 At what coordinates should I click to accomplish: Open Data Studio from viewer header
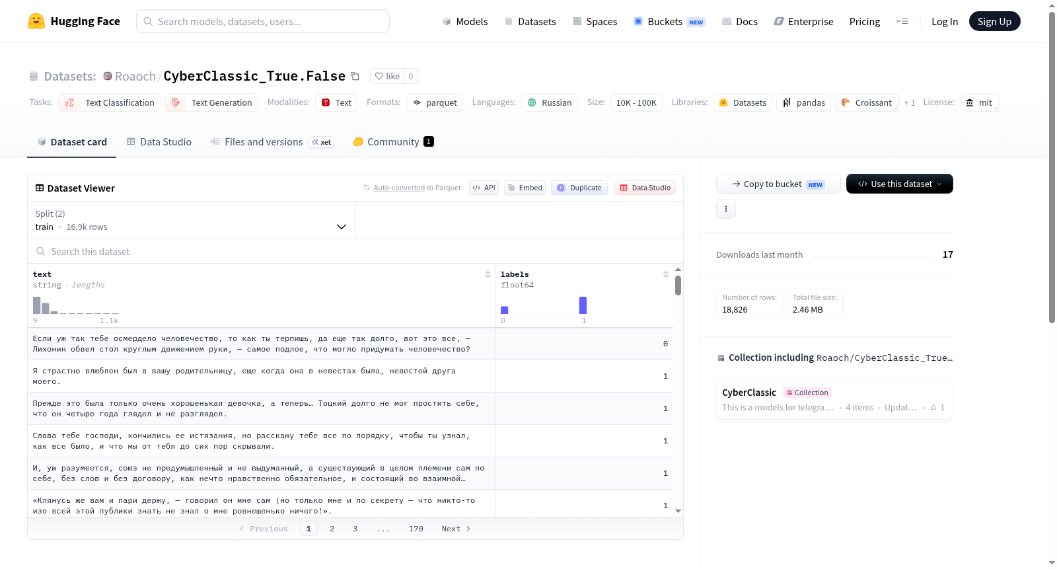click(x=644, y=188)
